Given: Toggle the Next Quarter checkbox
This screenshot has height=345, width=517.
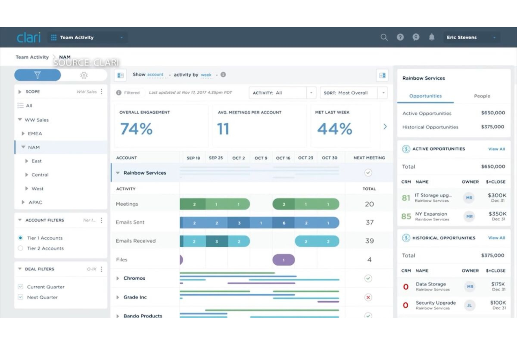Looking at the screenshot, I should click(21, 297).
